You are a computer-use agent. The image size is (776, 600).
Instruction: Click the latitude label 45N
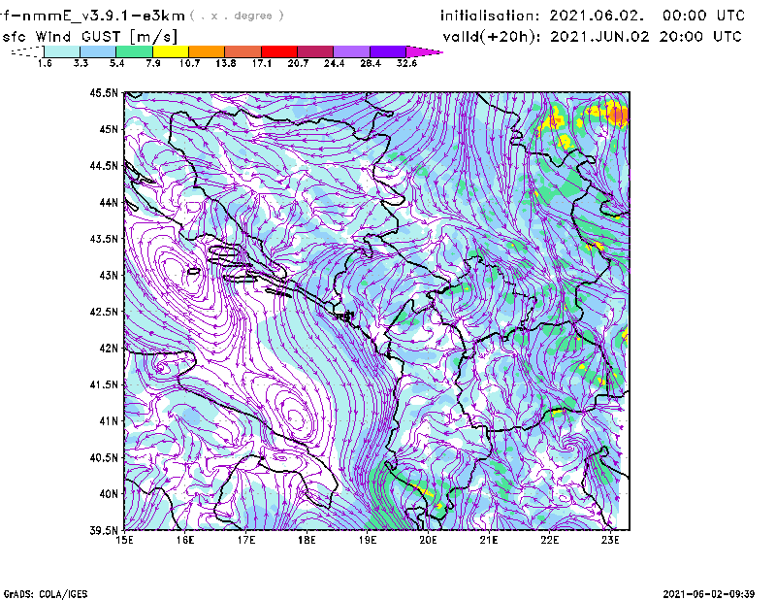tap(109, 129)
